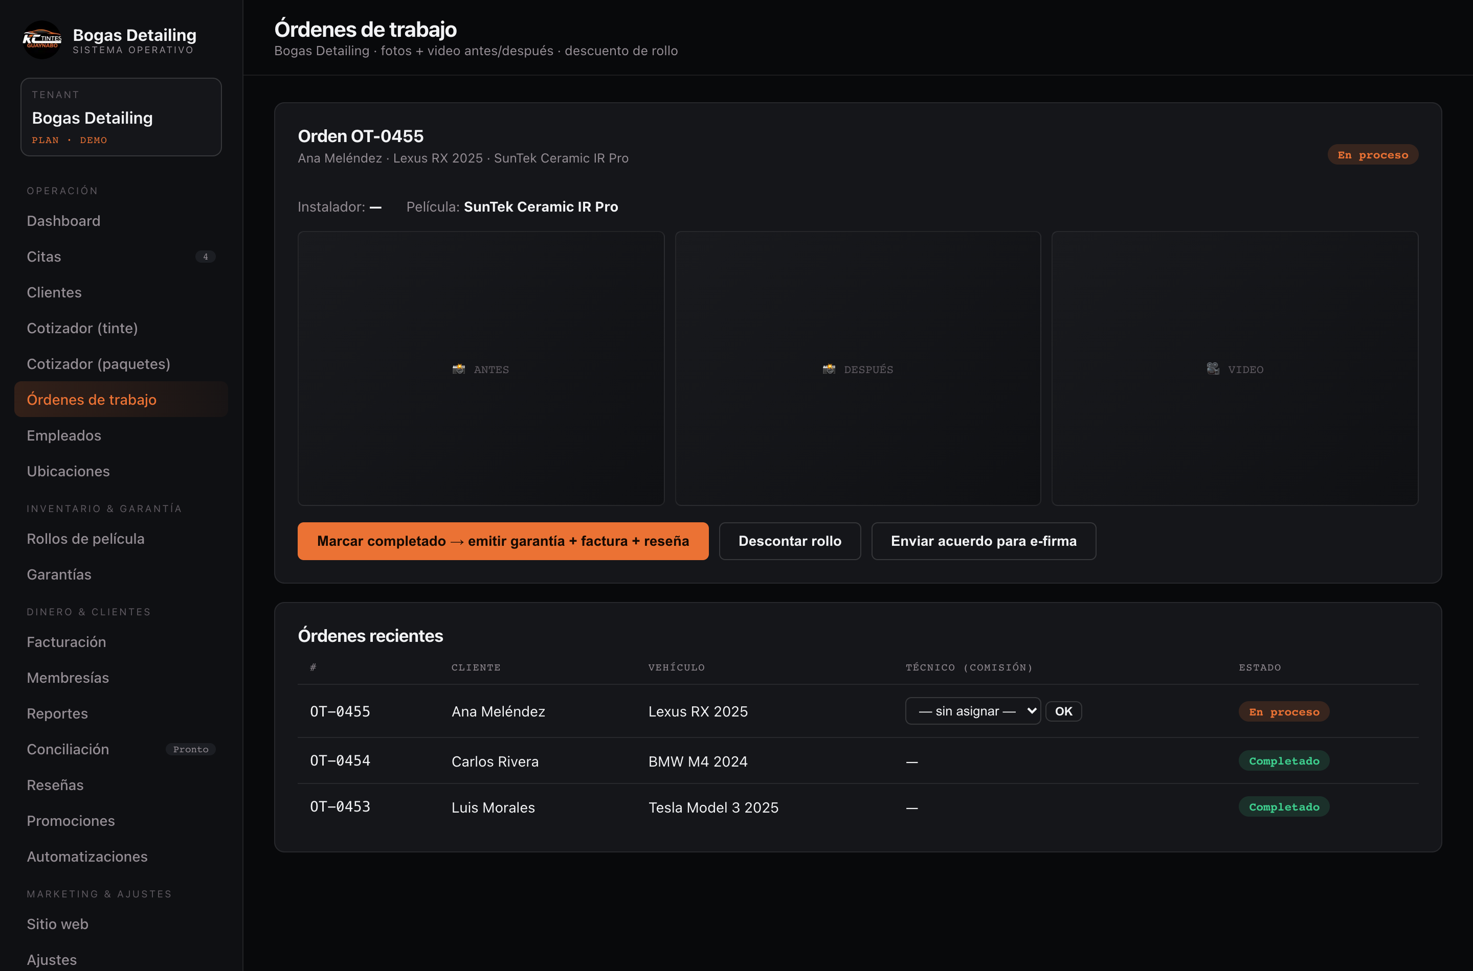The width and height of the screenshot is (1473, 971).
Task: Click client name Luis Morales
Action: pos(493,807)
